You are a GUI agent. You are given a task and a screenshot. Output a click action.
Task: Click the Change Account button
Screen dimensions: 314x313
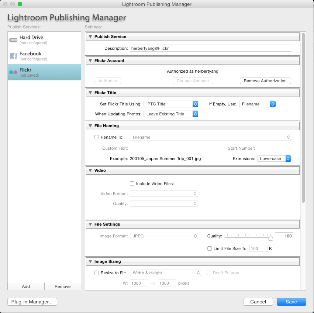193,81
